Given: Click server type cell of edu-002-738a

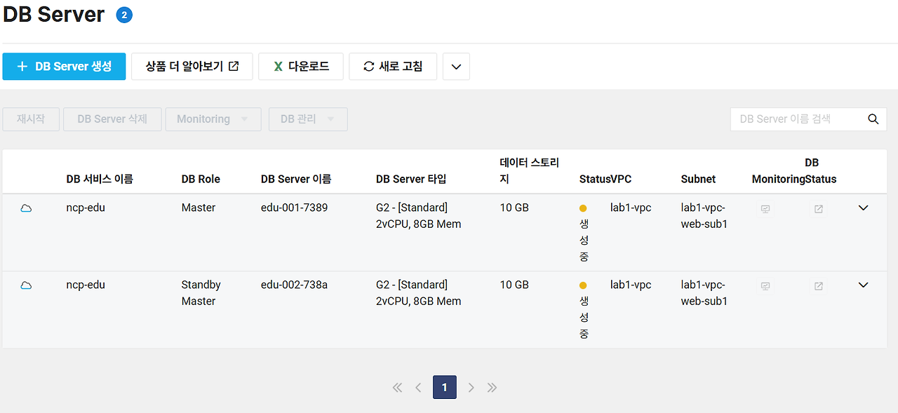Looking at the screenshot, I should click(x=419, y=293).
